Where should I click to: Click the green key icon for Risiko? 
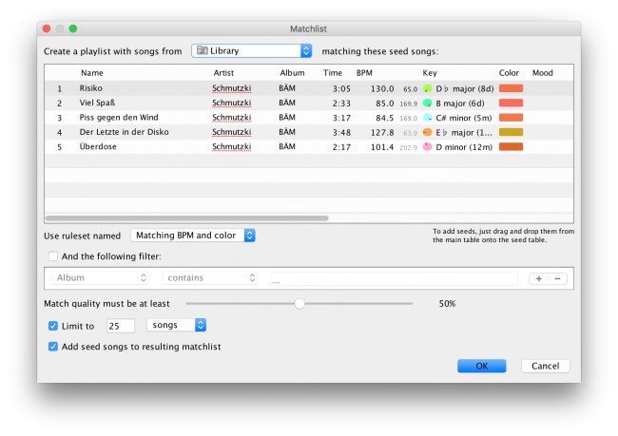tap(427, 88)
